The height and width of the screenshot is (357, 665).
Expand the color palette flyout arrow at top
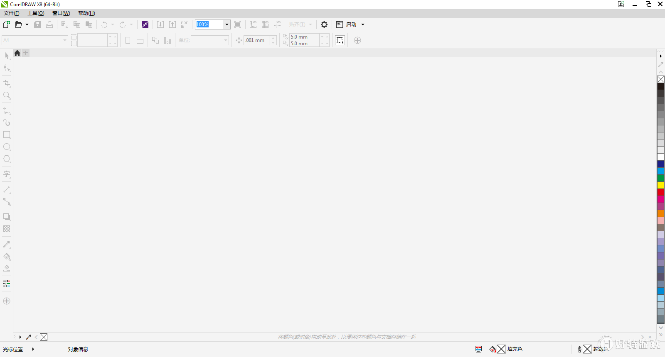[x=661, y=56]
